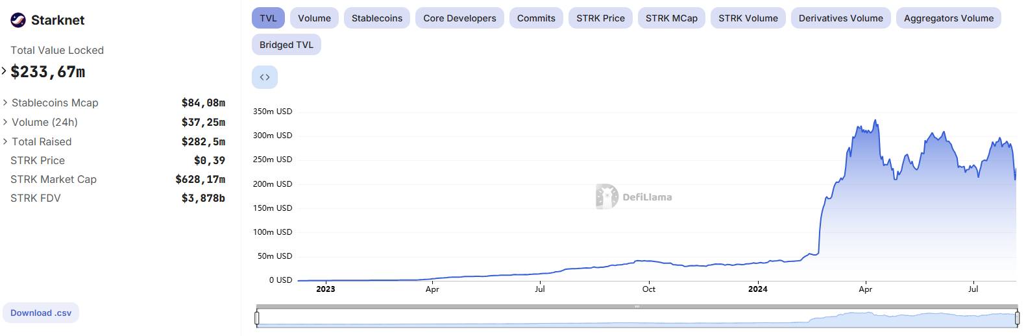Click the $233,67m TVL value
Viewport: 1026px width, 336px height.
[x=48, y=72]
